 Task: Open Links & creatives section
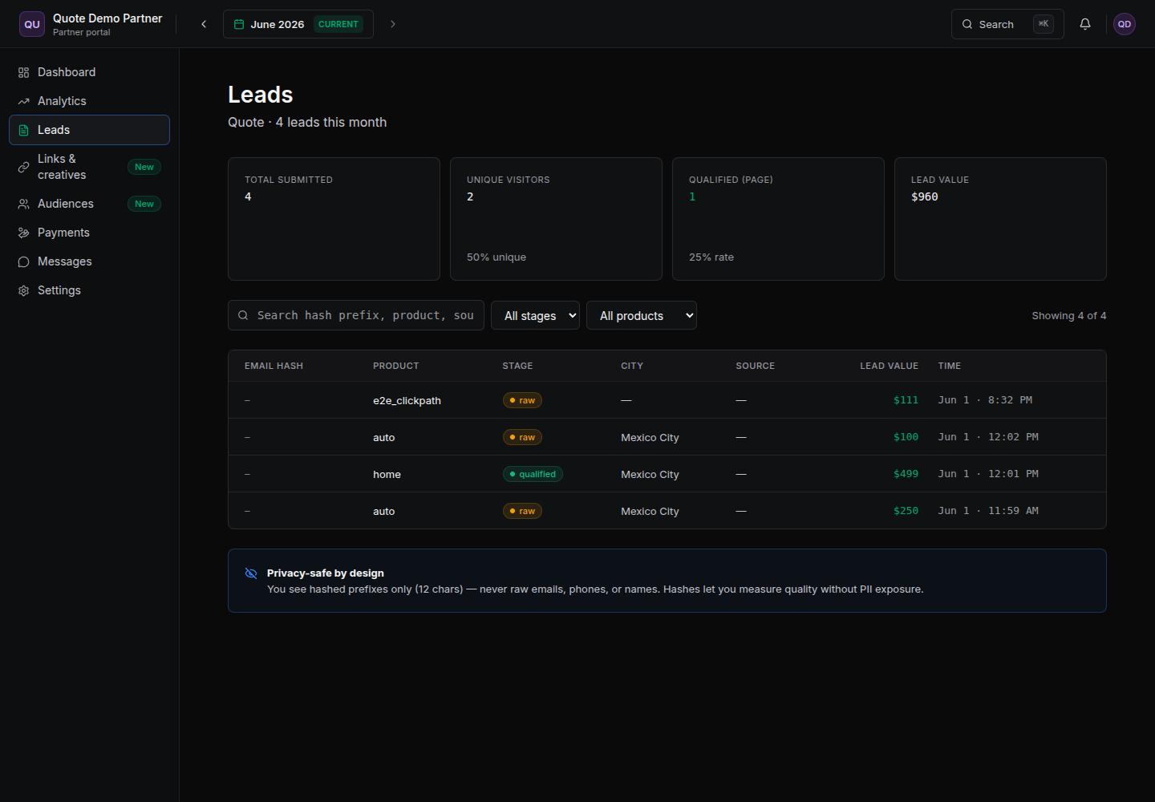click(x=89, y=167)
